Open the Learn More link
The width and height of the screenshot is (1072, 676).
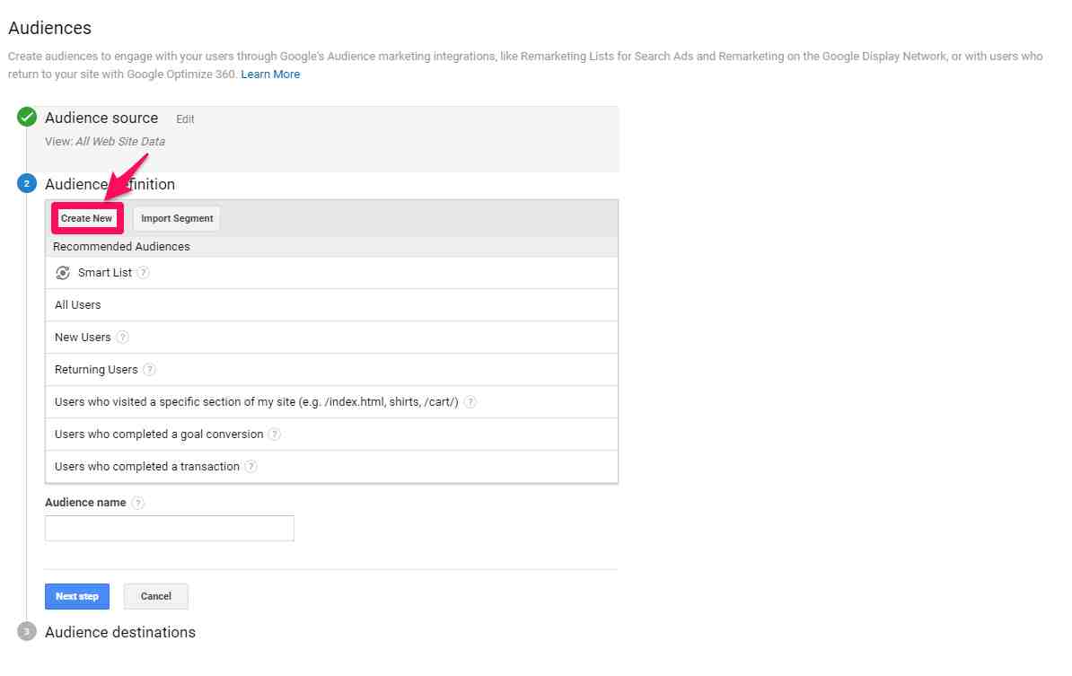tap(270, 75)
